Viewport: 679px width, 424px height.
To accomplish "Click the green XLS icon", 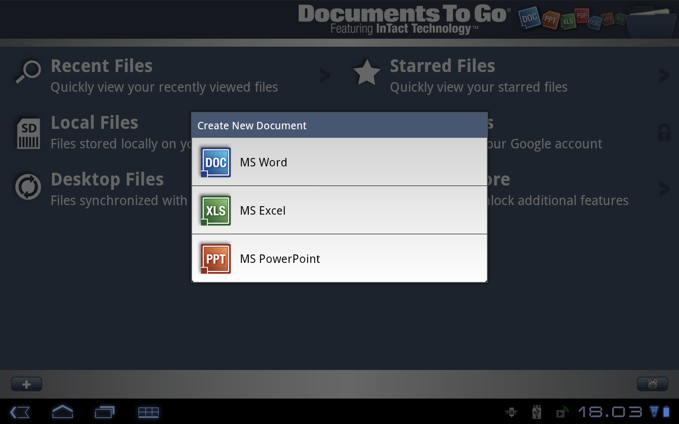I will [x=215, y=210].
